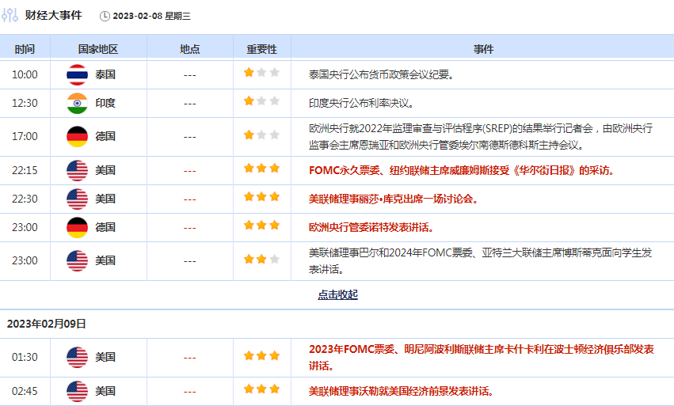Click the US flag in the 02:45 row

pyautogui.click(x=77, y=391)
